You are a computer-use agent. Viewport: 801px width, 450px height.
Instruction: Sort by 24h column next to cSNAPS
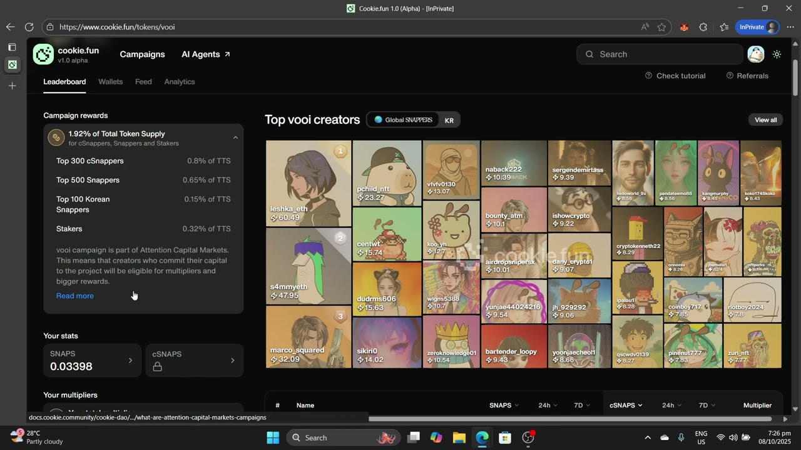pos(672,405)
